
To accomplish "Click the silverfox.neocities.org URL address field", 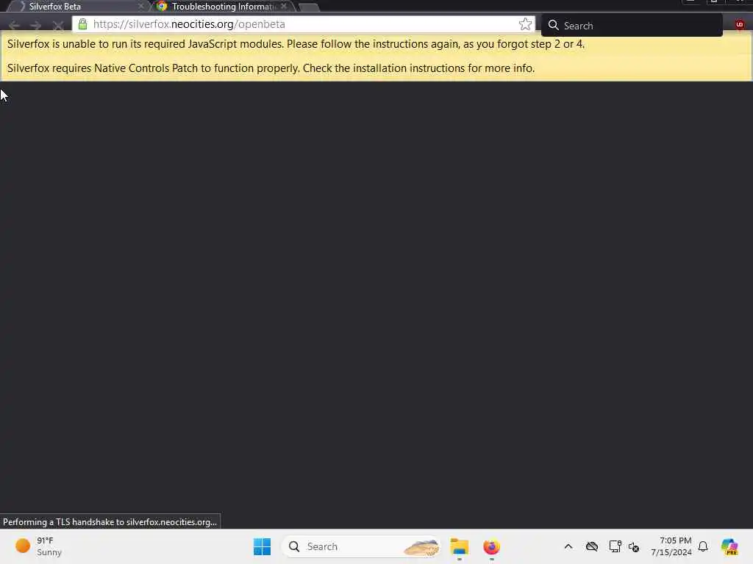I will (302, 24).
